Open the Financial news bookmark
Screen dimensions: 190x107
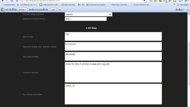point(96,5)
